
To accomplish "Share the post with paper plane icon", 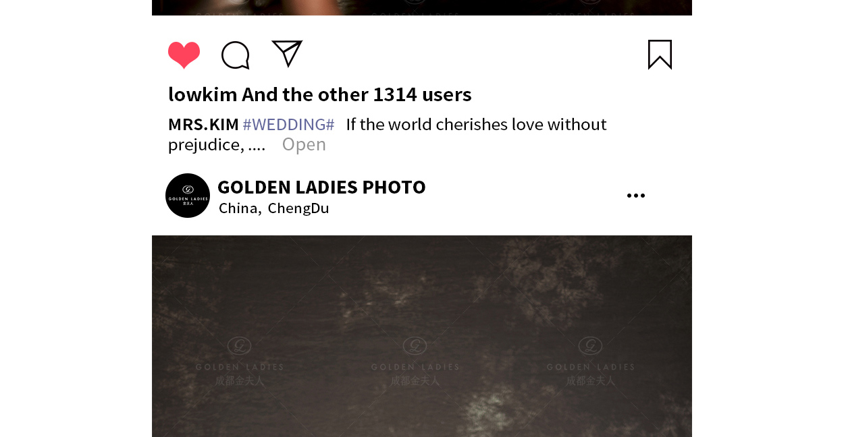I will tap(287, 53).
